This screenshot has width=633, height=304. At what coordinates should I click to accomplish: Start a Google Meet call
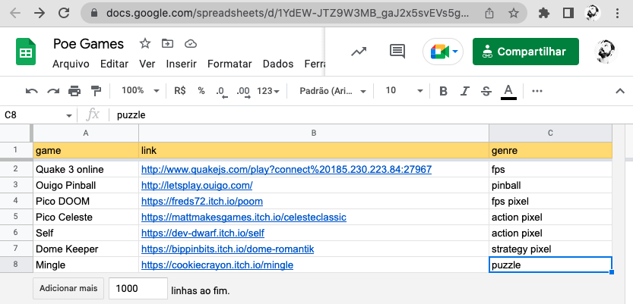443,52
